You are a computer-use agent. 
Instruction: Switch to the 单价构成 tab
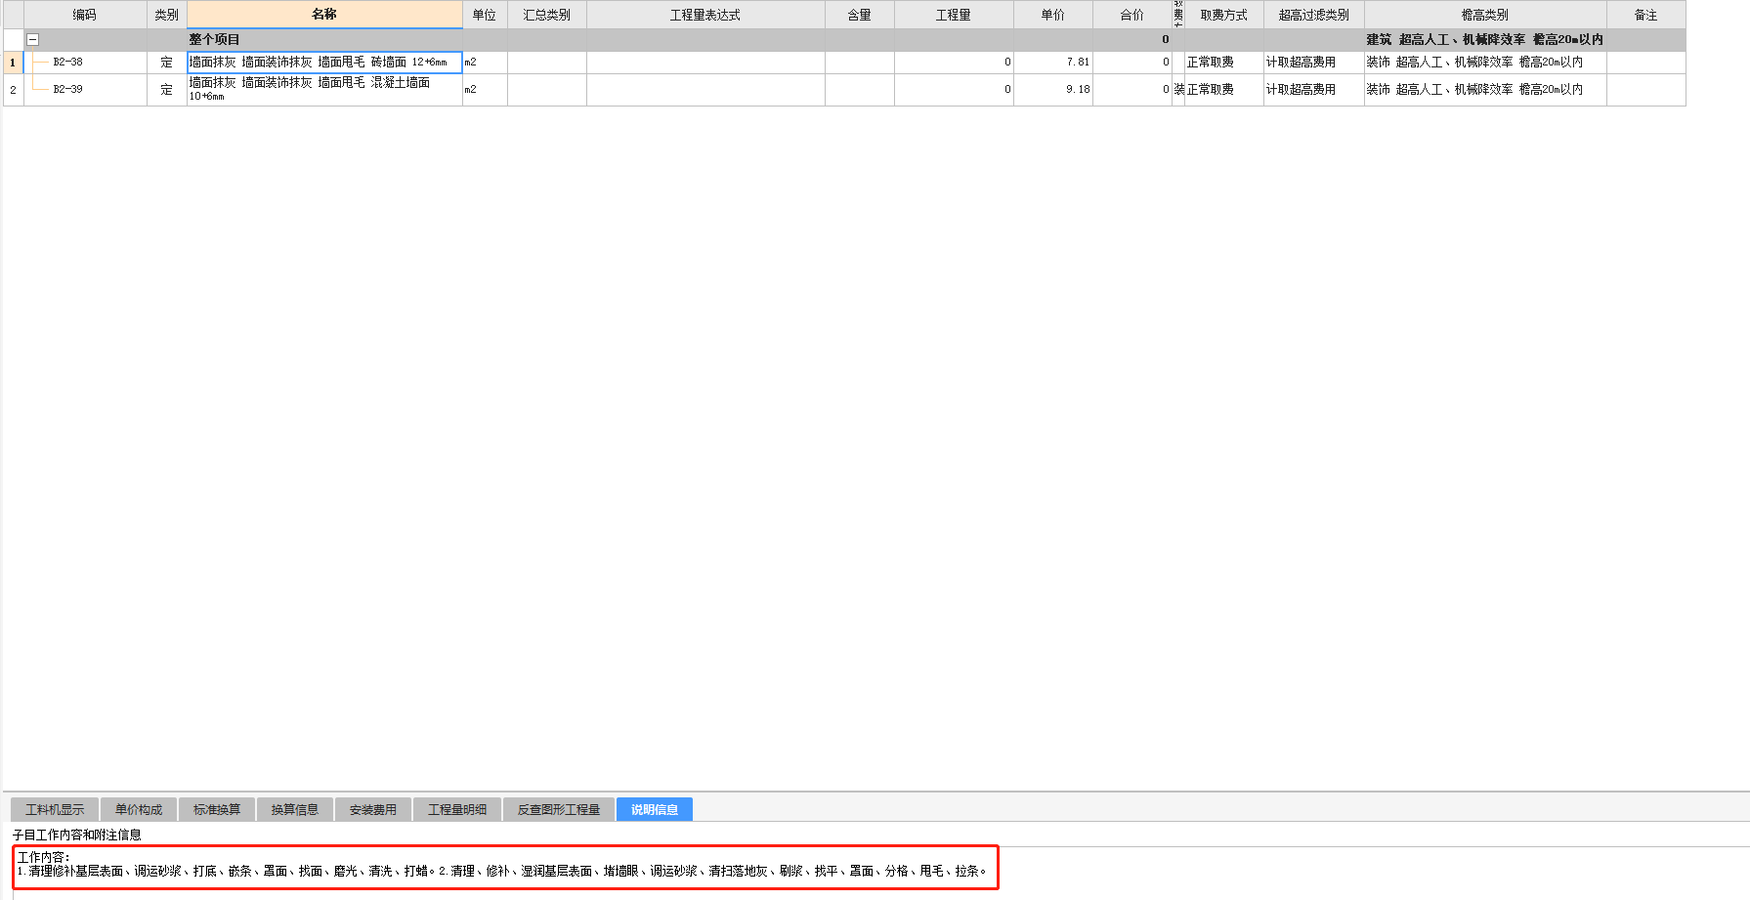coord(139,809)
